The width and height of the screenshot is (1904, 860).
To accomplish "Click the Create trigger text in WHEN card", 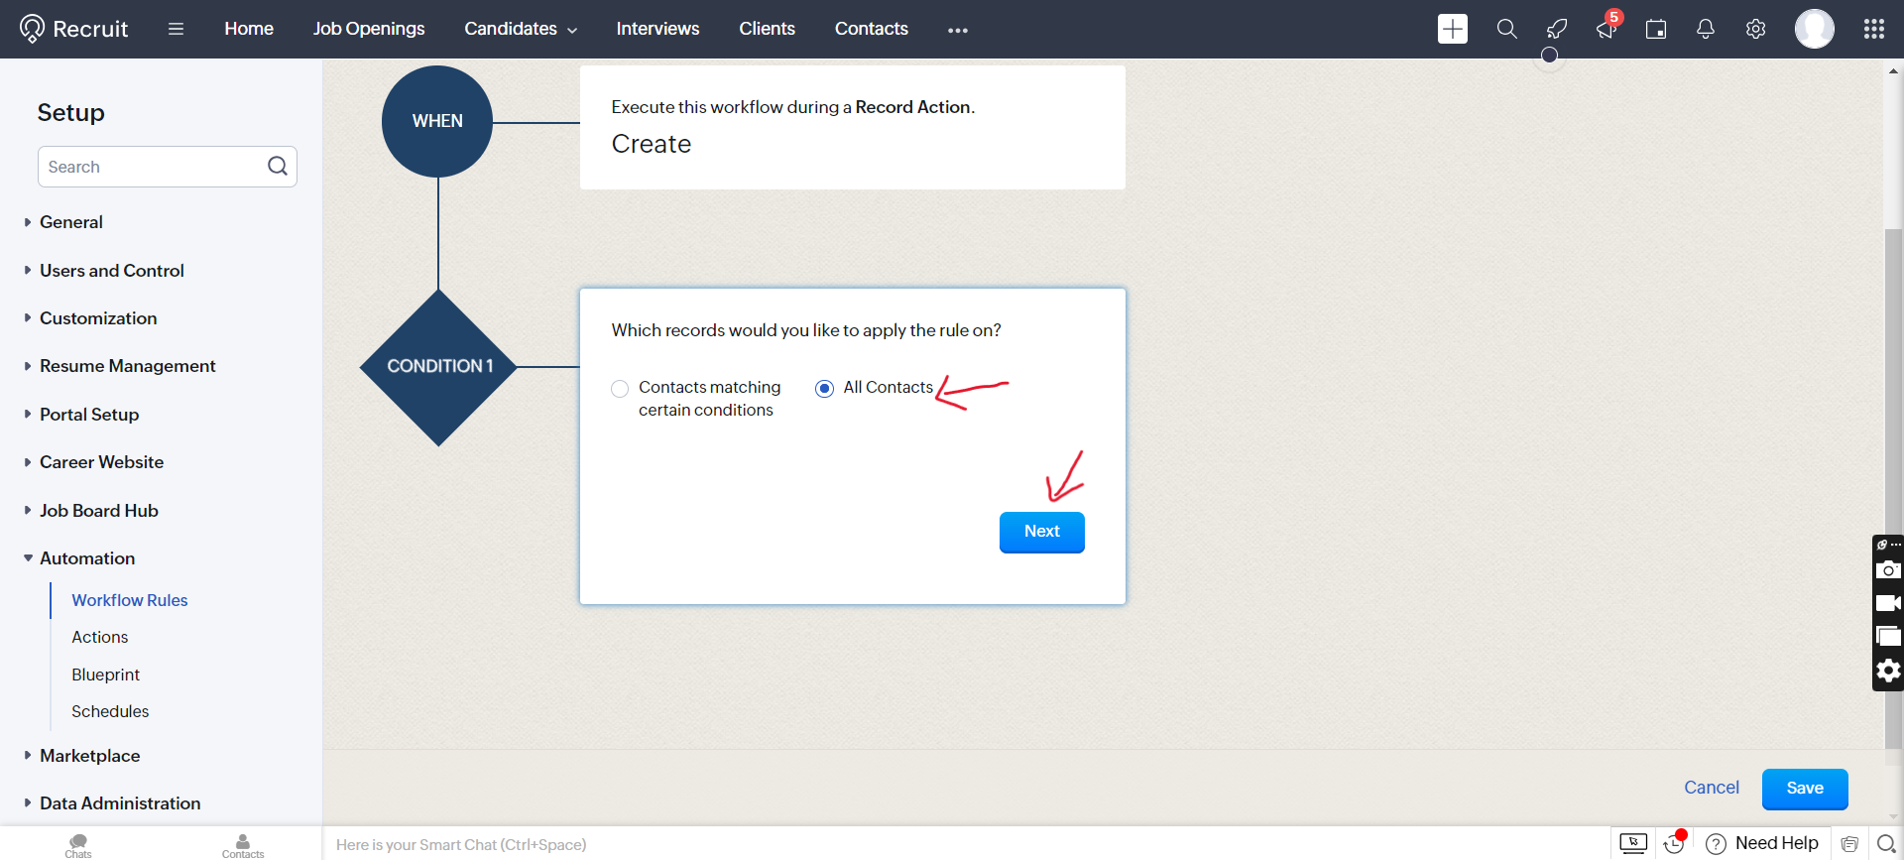I will (651, 145).
